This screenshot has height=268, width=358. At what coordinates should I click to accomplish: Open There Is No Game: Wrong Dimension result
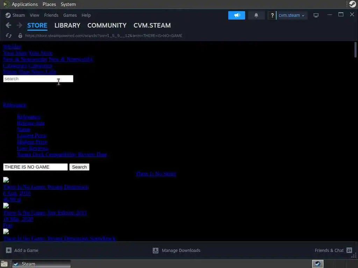point(46,187)
